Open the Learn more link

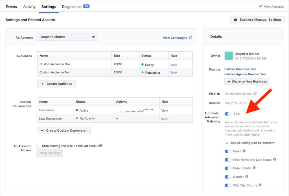click(x=251, y=134)
